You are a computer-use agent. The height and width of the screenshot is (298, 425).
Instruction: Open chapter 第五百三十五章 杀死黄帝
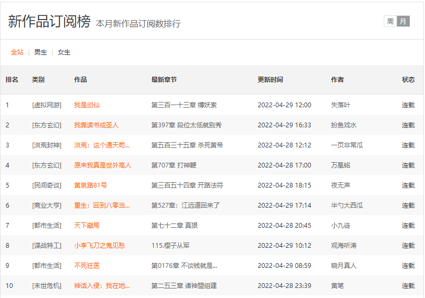(x=187, y=145)
